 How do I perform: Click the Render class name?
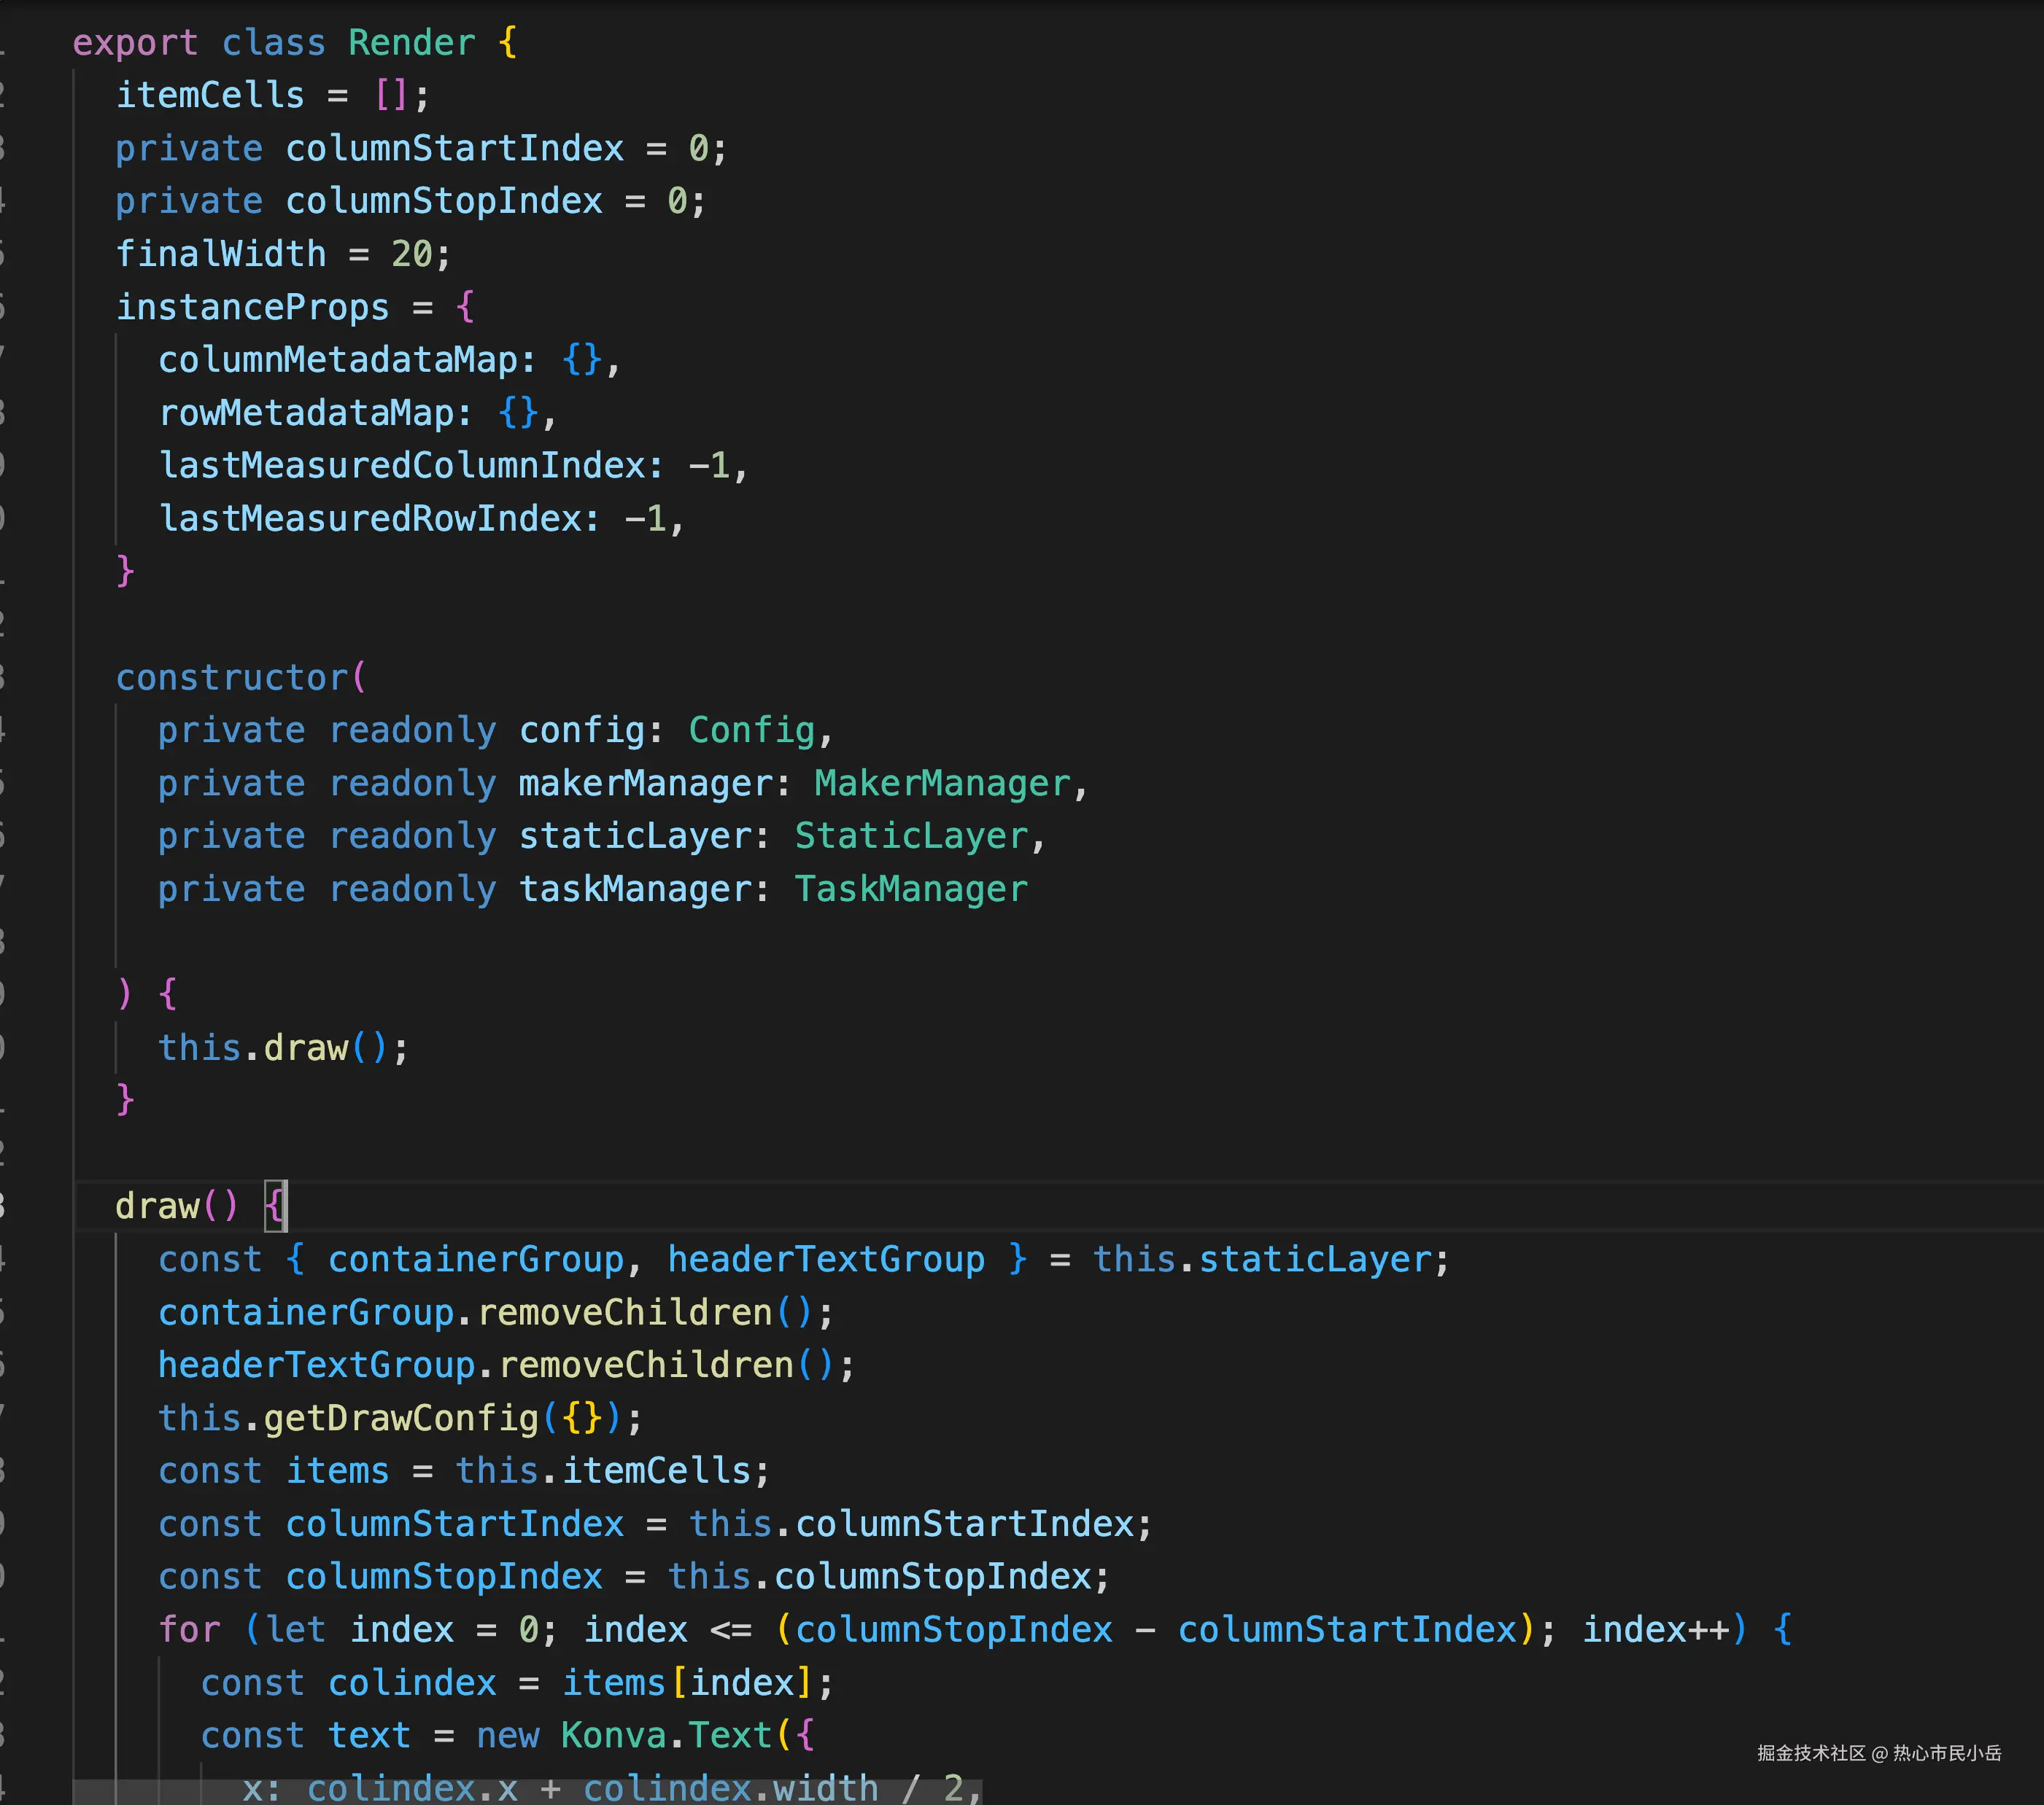pos(411,43)
